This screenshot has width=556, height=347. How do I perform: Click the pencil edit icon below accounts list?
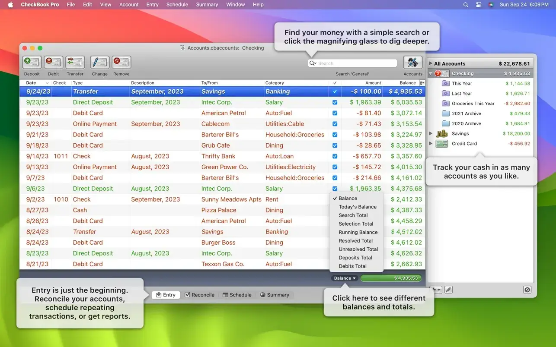[448, 290]
